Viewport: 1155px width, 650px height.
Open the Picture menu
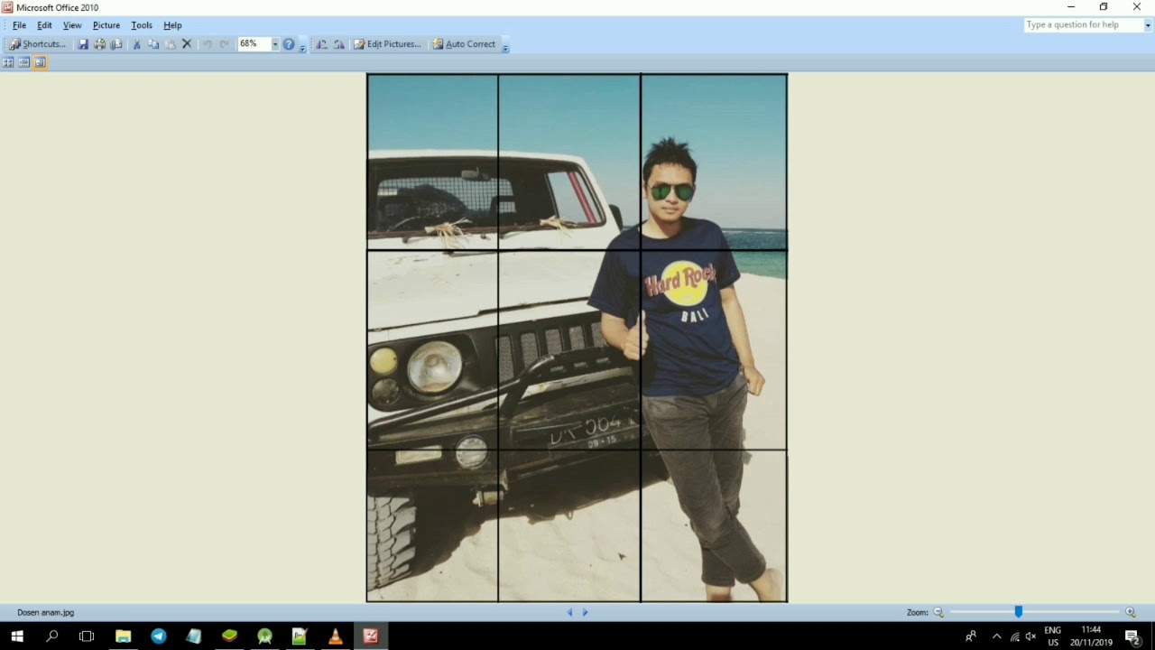coord(106,25)
